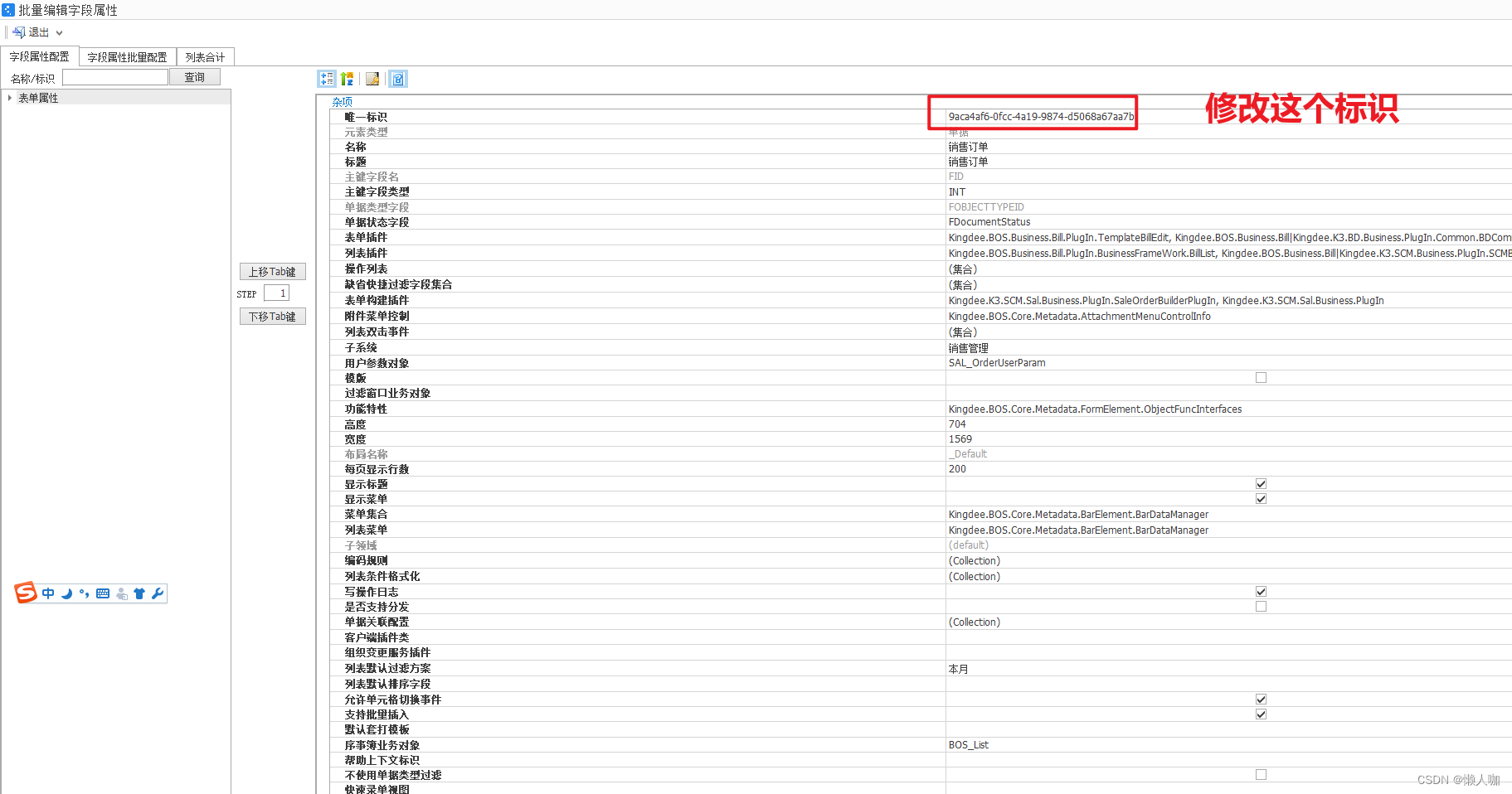The width and height of the screenshot is (1512, 794).
Task: Select the 表单构建插件 property label
Action: tap(377, 301)
